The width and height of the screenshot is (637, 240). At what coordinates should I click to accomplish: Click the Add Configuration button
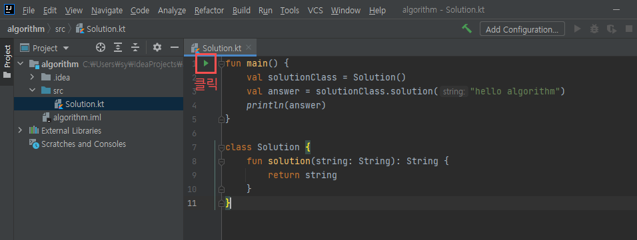pyautogui.click(x=522, y=29)
